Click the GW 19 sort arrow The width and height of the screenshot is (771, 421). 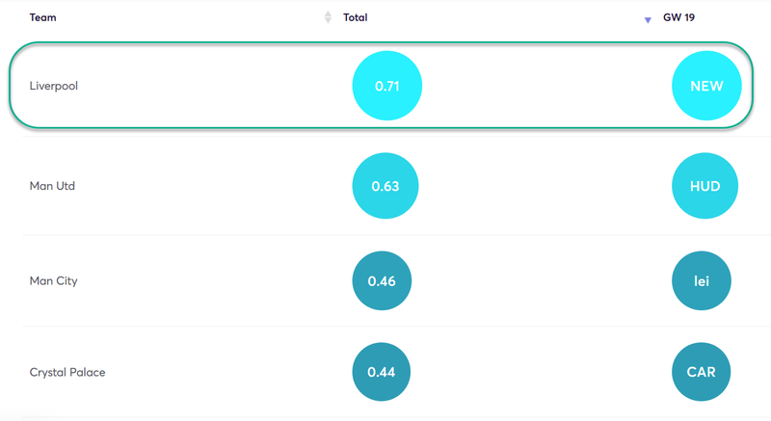coord(648,20)
